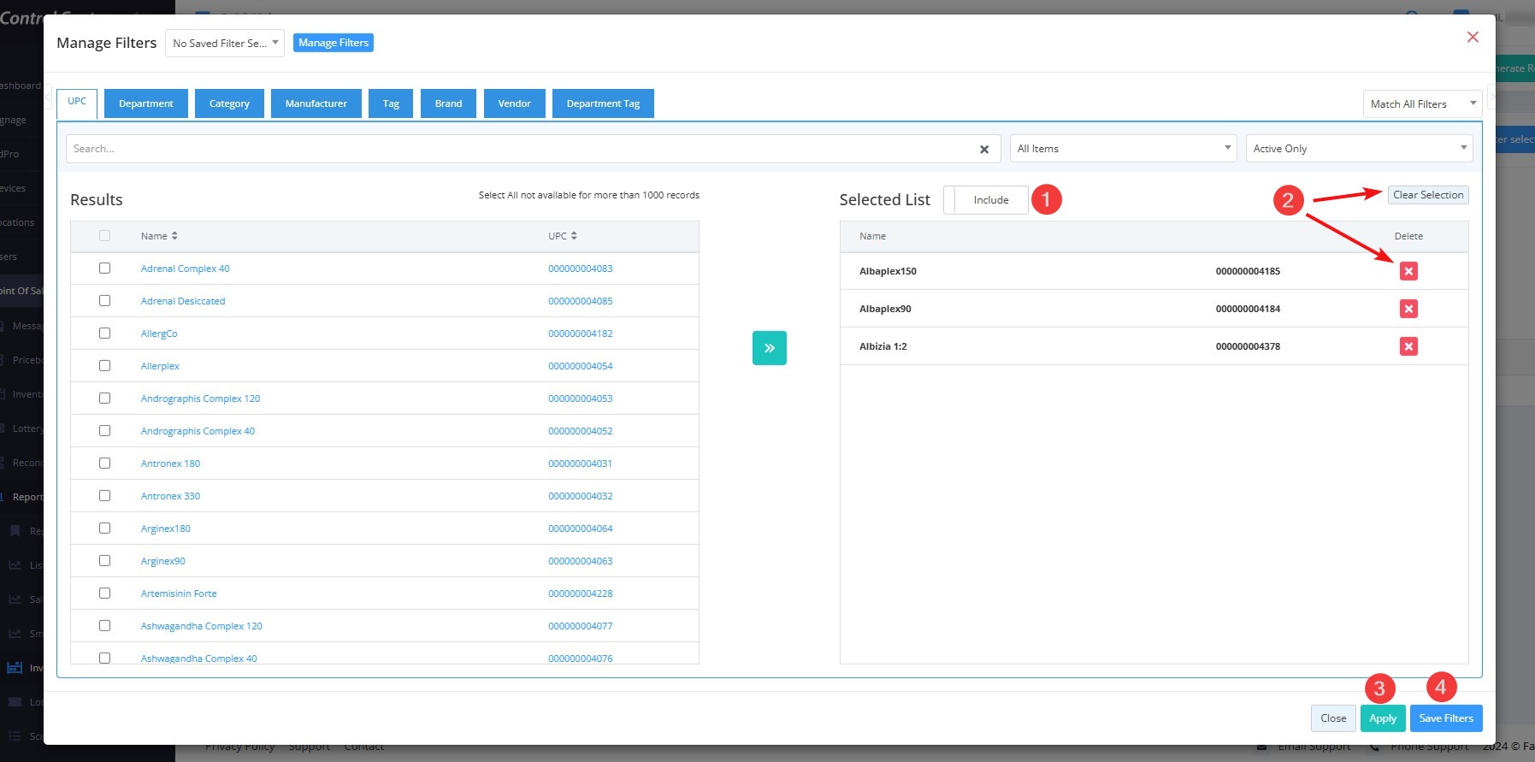Open the Adrenal Complex 40 link
The image size is (1535, 762).
point(186,269)
